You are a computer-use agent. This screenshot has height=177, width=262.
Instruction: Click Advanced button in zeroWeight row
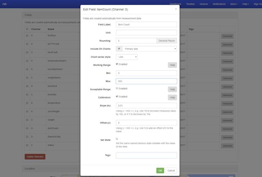(x=227, y=112)
